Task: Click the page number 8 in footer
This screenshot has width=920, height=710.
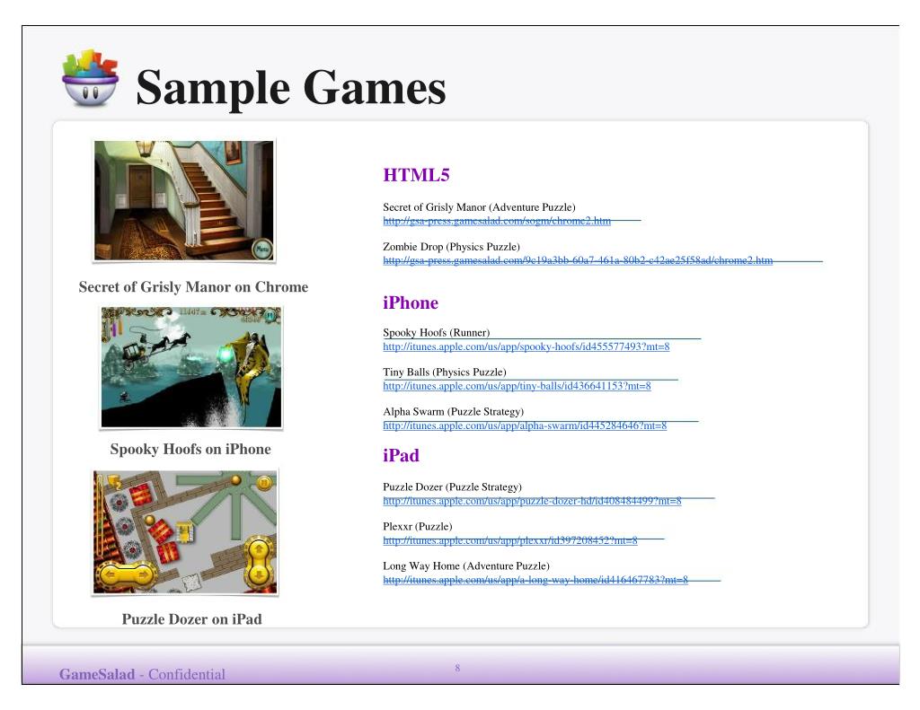Action: coord(457,668)
